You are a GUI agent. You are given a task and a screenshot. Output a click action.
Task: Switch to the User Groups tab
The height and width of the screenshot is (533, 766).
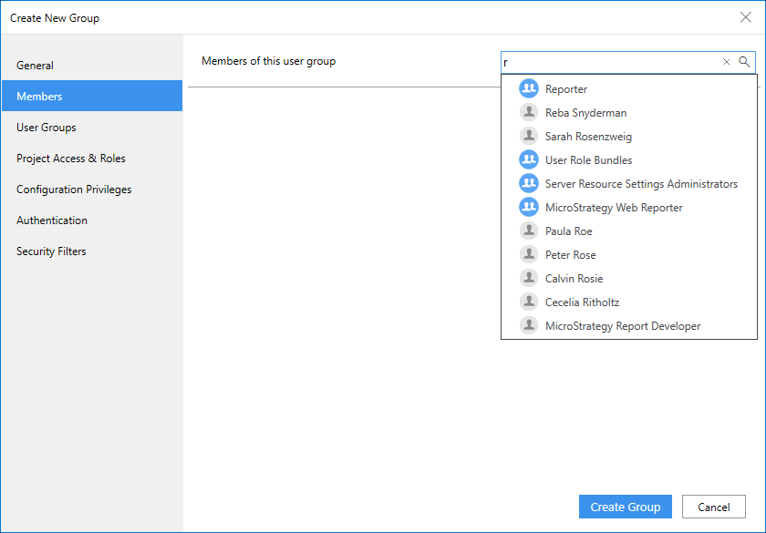(47, 128)
